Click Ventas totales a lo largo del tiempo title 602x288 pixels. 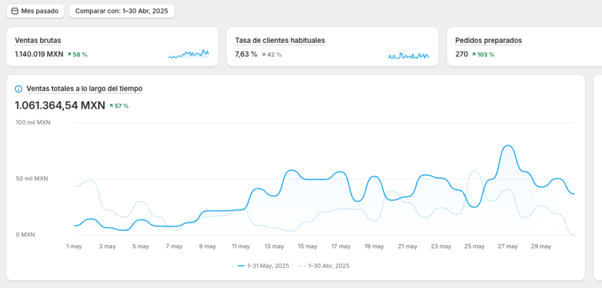click(x=84, y=89)
